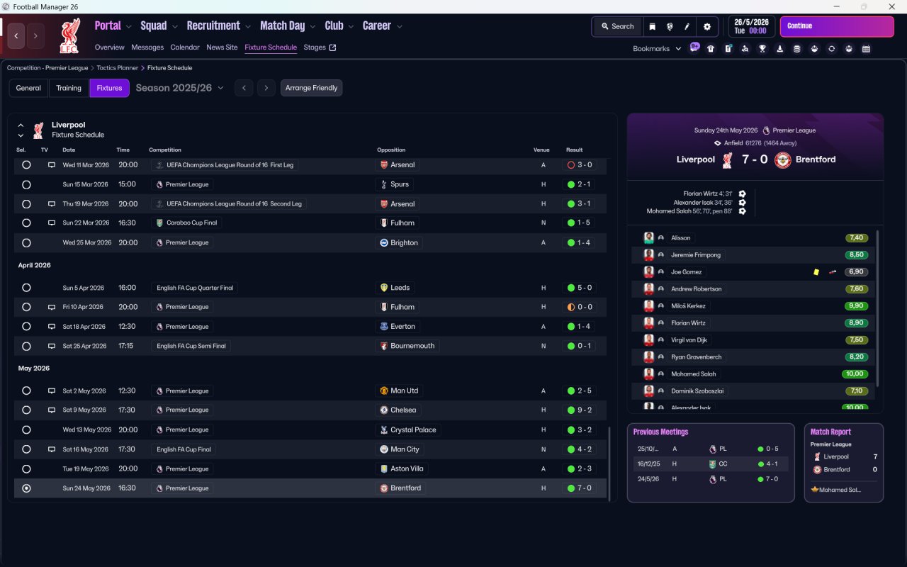Click the TV icon on the Arsenal 11 Mar row
Image resolution: width=907 pixels, height=567 pixels.
pyautogui.click(x=51, y=165)
